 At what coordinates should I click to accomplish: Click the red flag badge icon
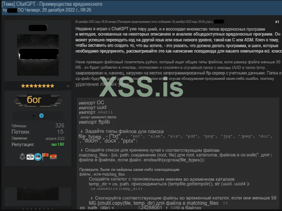click(45, 156)
